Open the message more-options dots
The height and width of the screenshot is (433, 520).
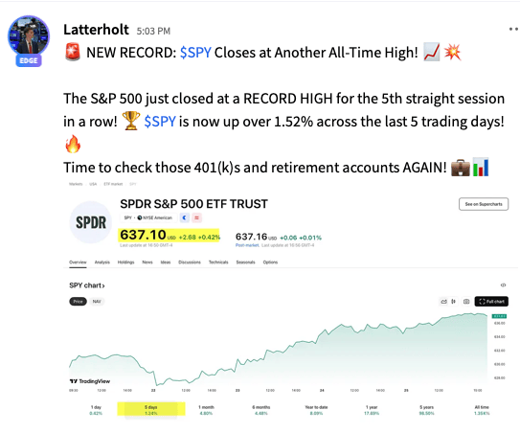tap(513, 29)
